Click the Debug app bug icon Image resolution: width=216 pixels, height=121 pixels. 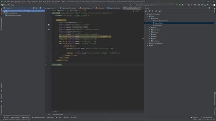[180, 5]
